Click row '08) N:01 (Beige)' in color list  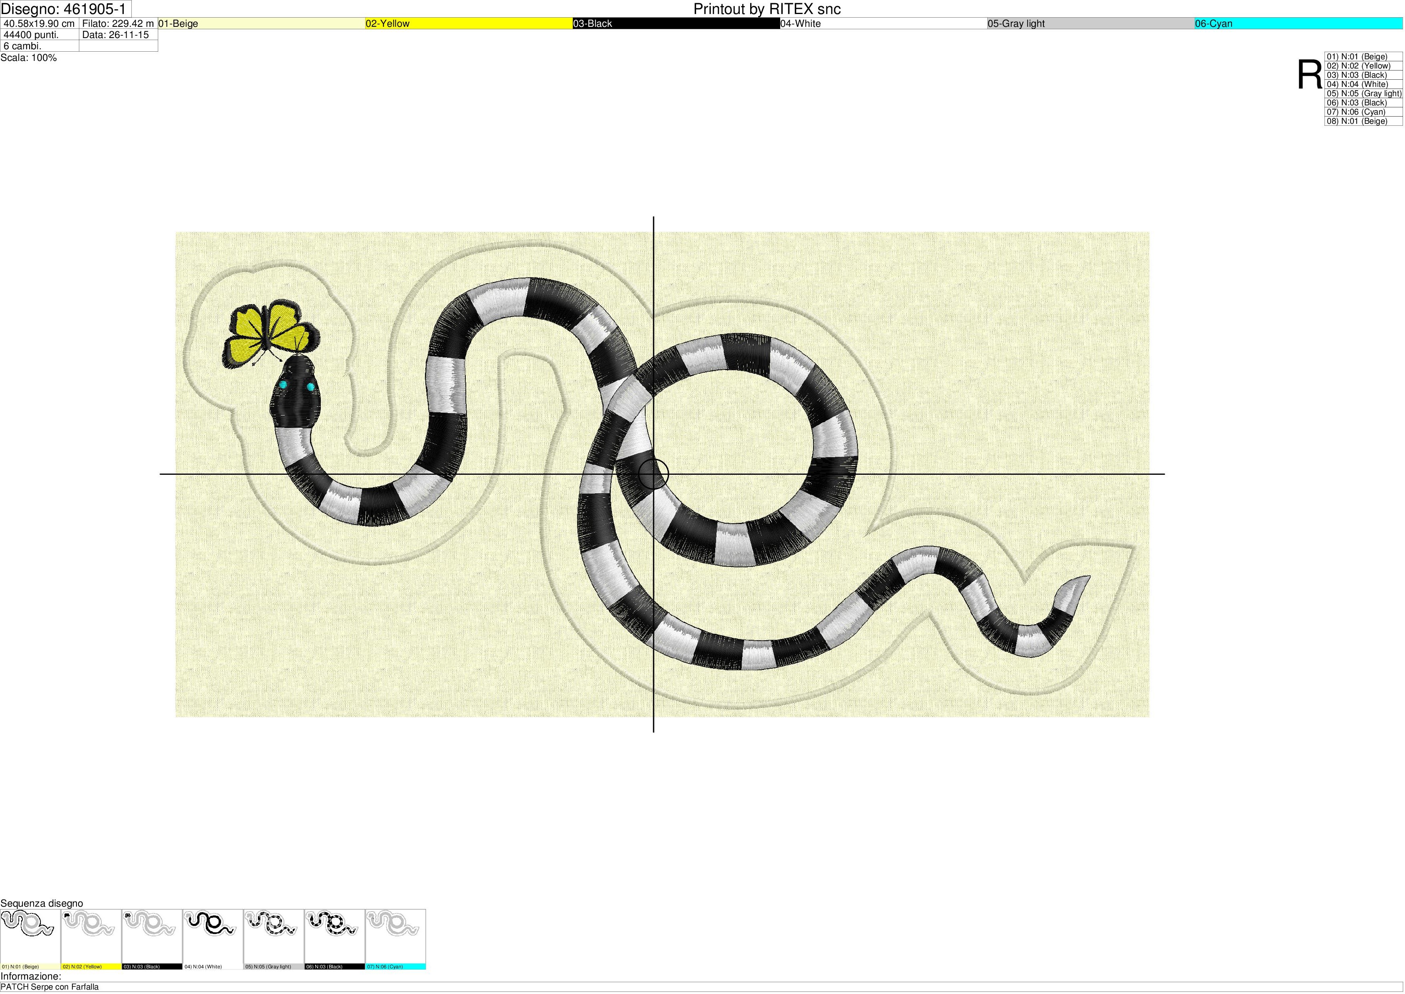coord(1364,121)
